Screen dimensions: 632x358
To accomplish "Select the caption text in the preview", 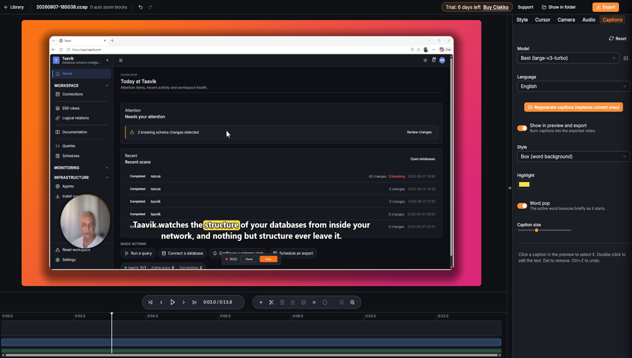I will tap(251, 230).
